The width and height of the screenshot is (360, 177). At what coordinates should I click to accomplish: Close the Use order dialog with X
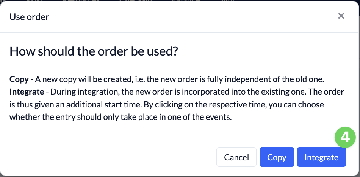point(341,16)
